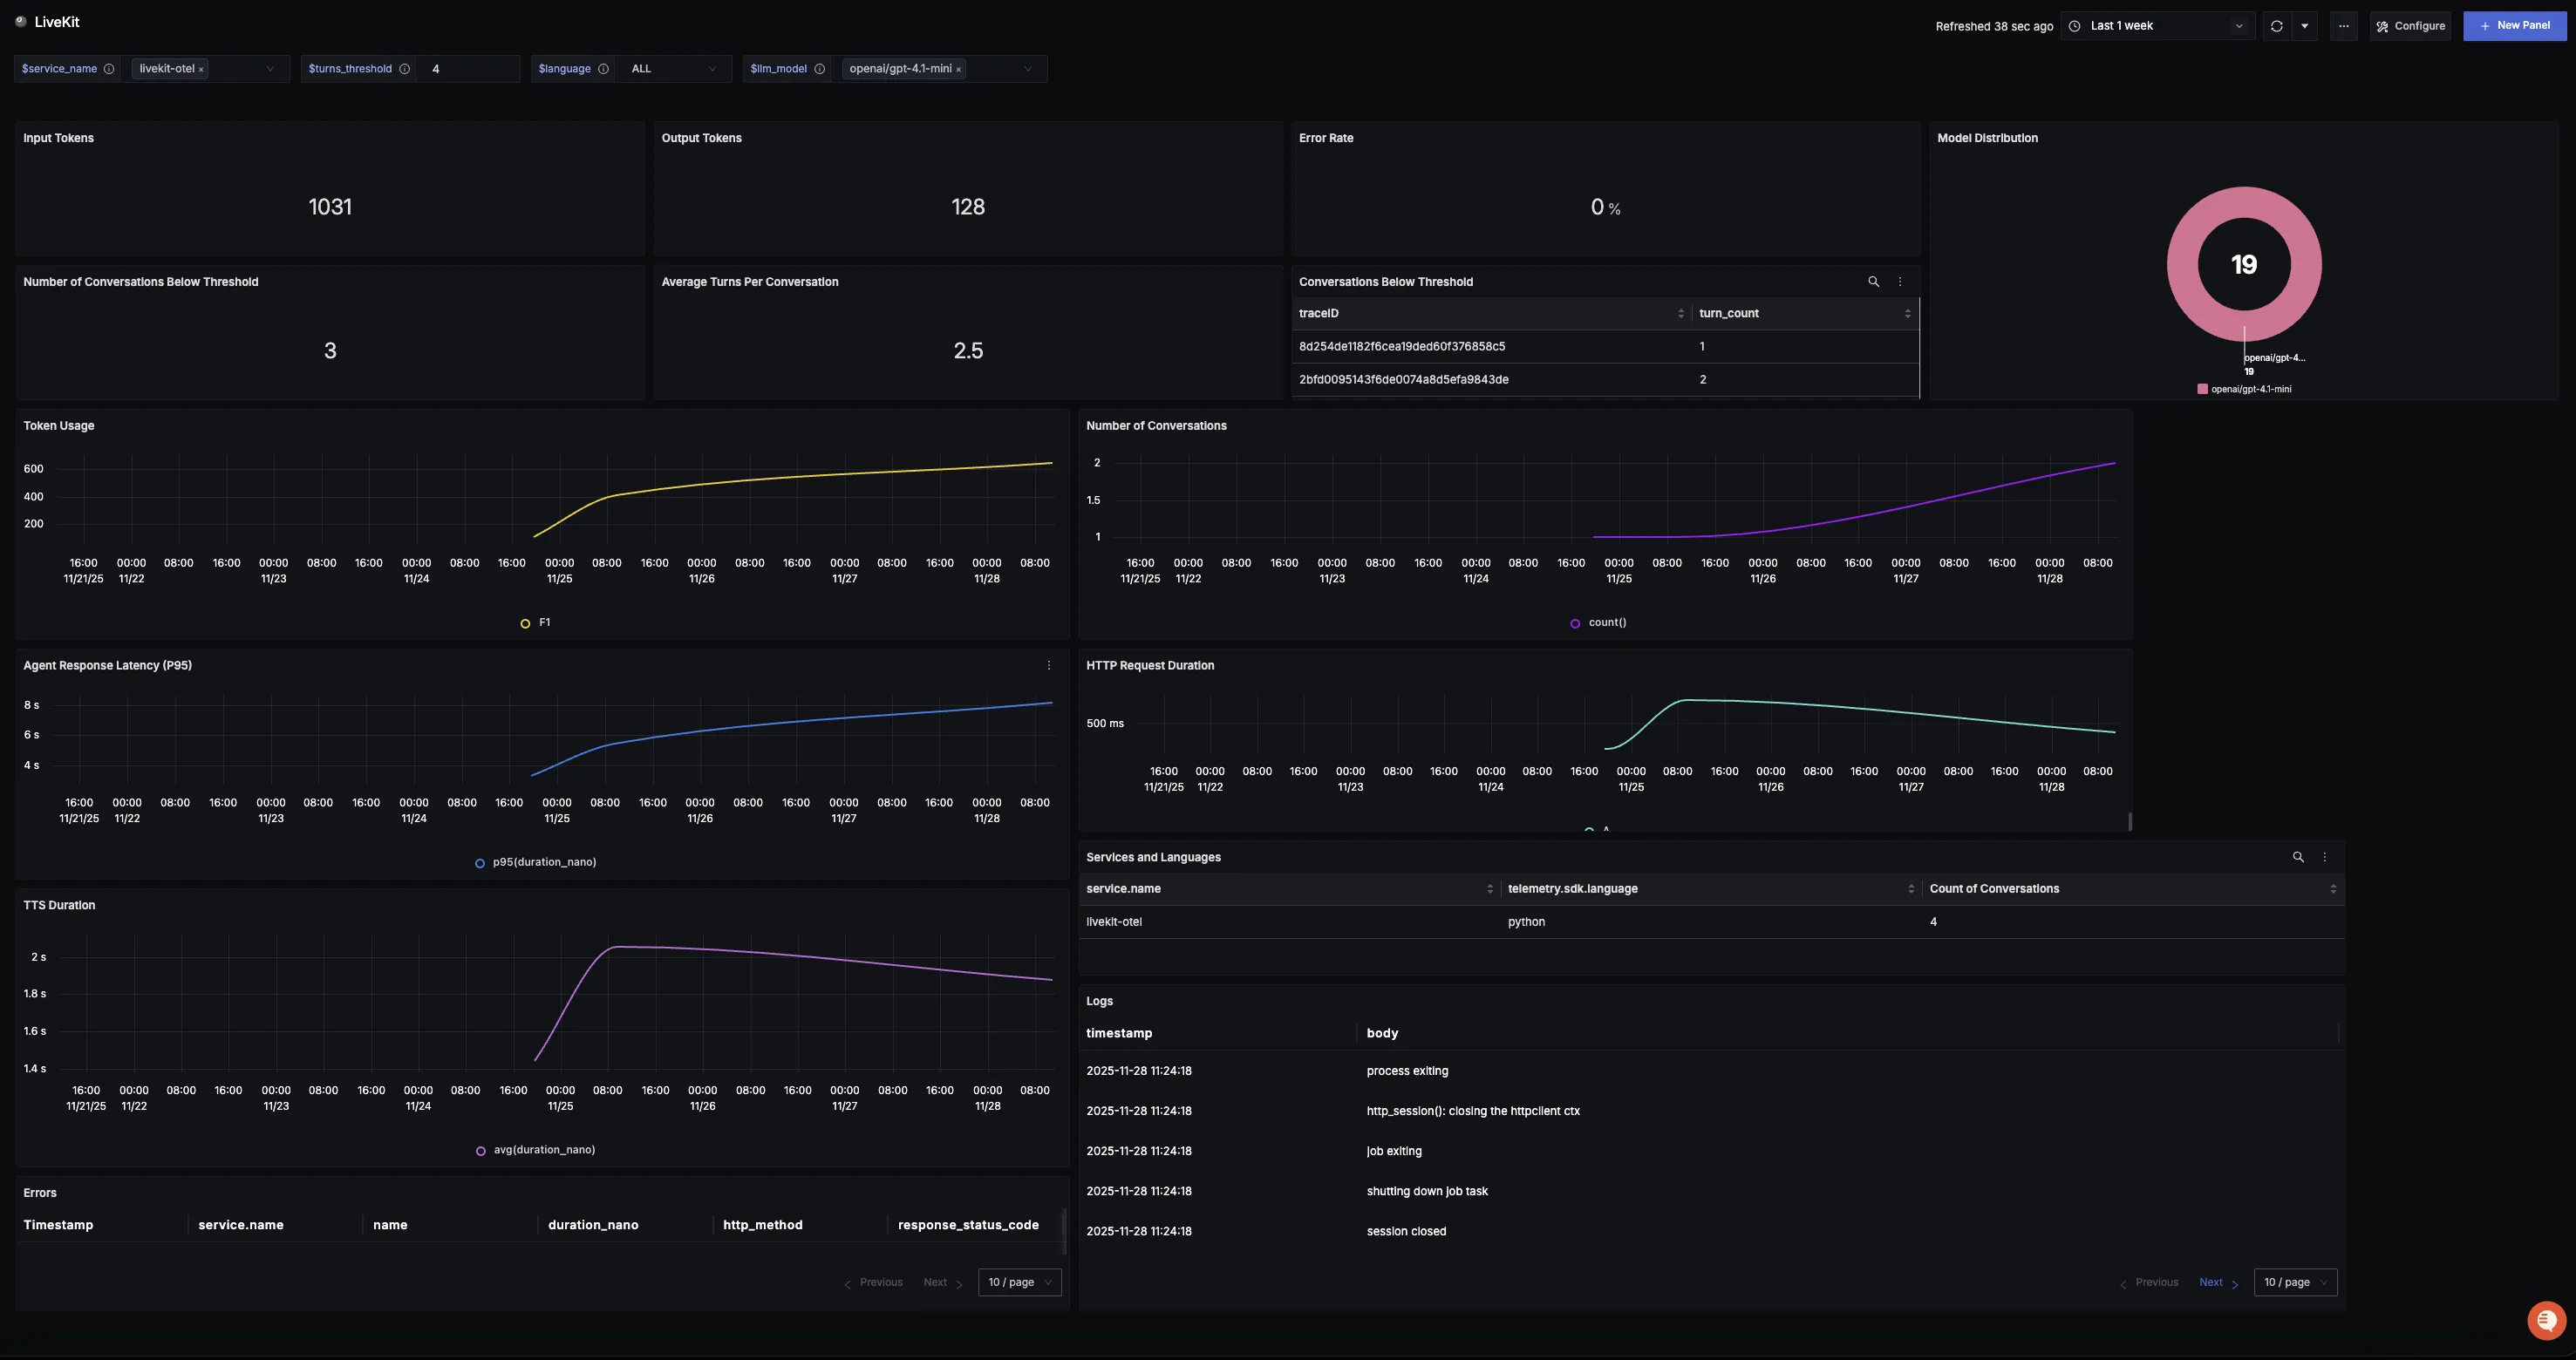The width and height of the screenshot is (2576, 1360).
Task: Open the Services and Languages panel menu
Action: pyautogui.click(x=2324, y=857)
